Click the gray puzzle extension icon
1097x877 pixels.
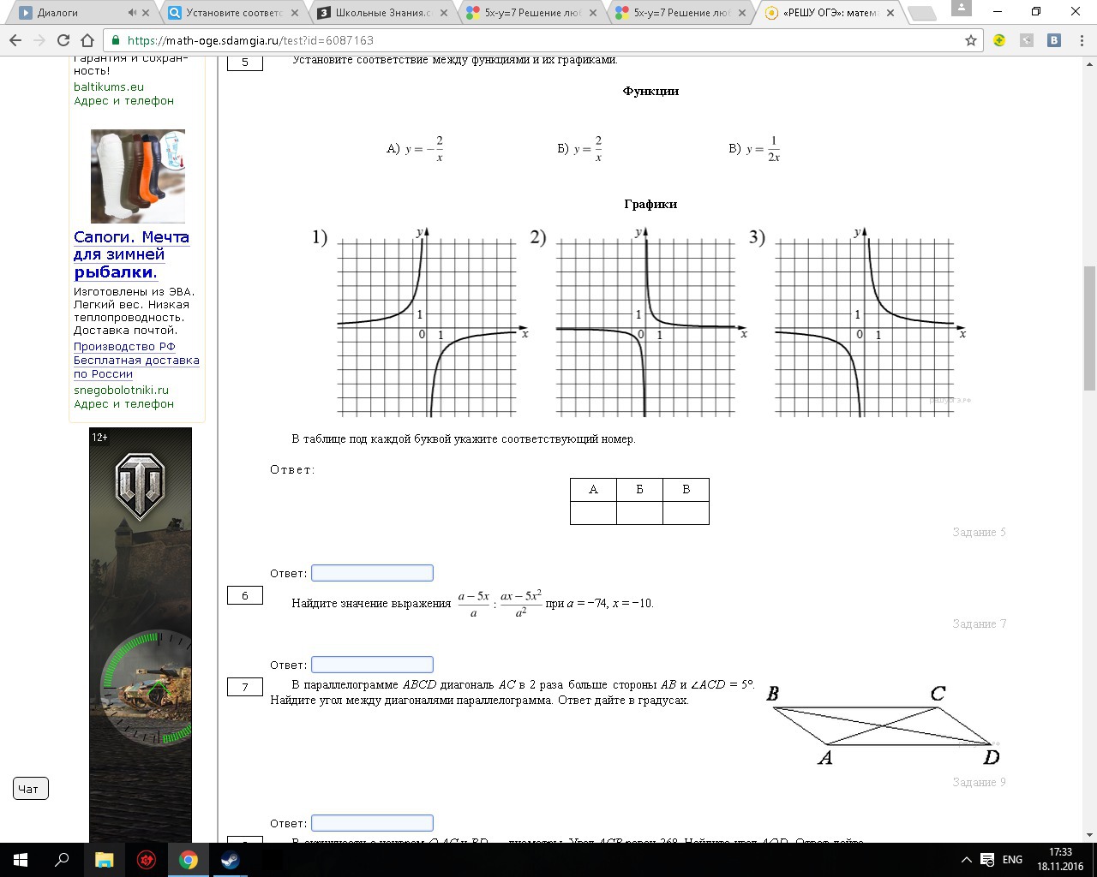click(x=1027, y=40)
